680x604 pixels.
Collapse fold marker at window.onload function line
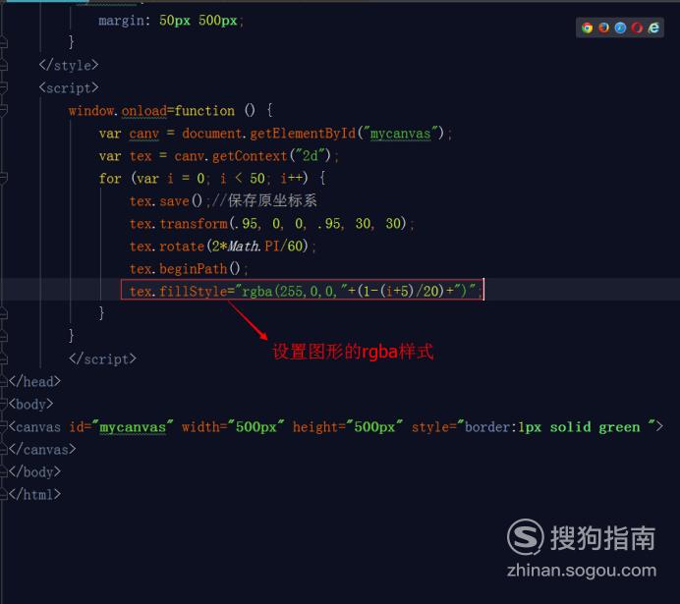point(4,110)
